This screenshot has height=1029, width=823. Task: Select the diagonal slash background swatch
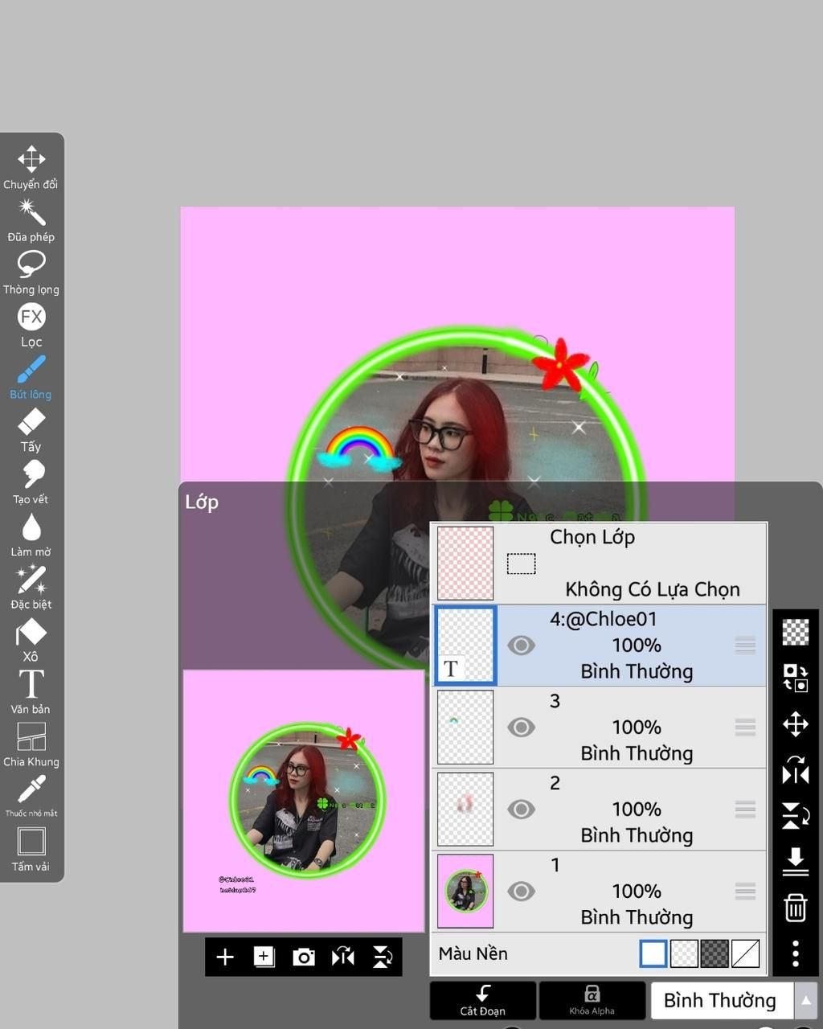pyautogui.click(x=745, y=954)
